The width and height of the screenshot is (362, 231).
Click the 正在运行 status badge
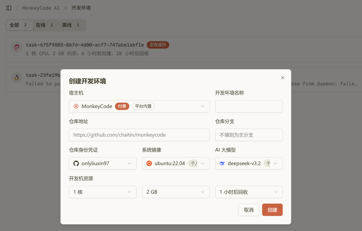pyautogui.click(x=158, y=45)
